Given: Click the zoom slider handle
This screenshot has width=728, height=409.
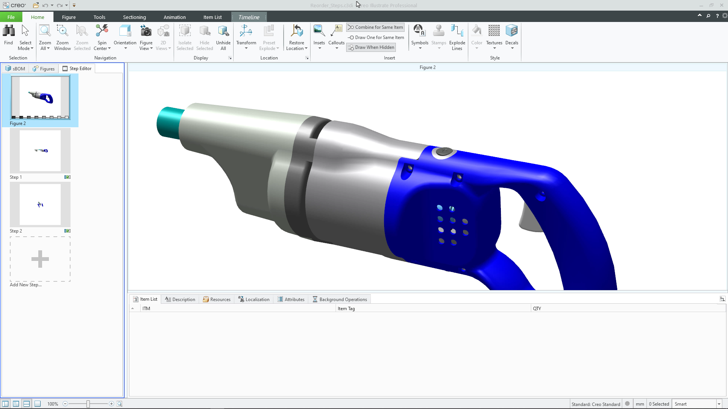Looking at the screenshot, I should [x=88, y=404].
